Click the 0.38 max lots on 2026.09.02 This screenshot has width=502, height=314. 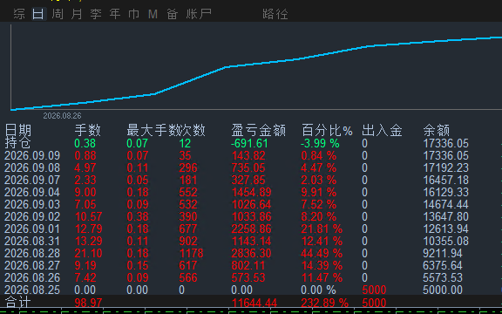pyautogui.click(x=138, y=216)
